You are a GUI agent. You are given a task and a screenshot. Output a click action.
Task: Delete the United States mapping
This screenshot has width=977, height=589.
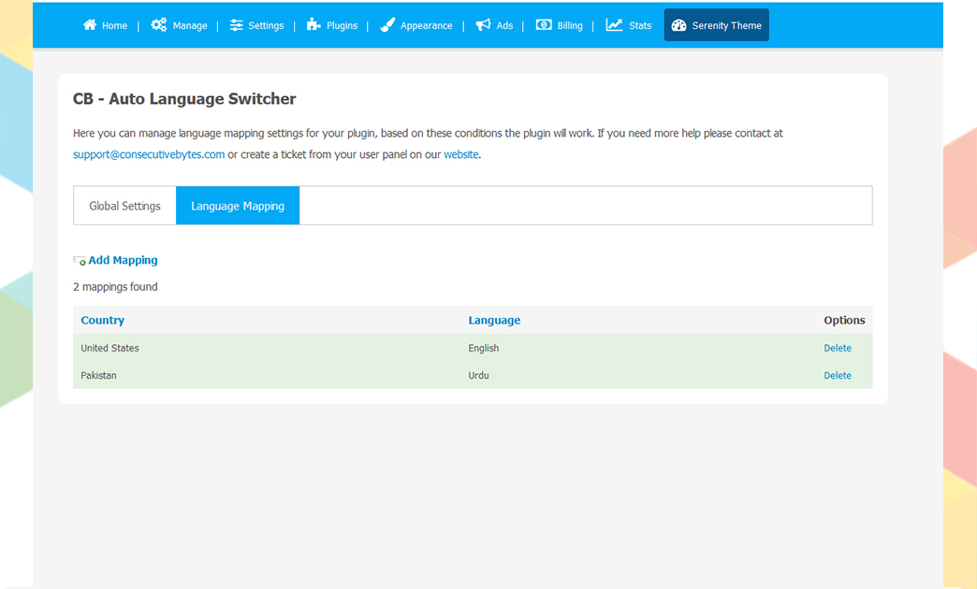(837, 348)
